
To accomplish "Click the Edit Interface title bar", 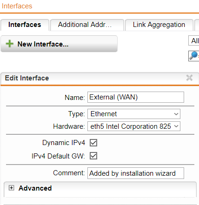I will 100,78.
